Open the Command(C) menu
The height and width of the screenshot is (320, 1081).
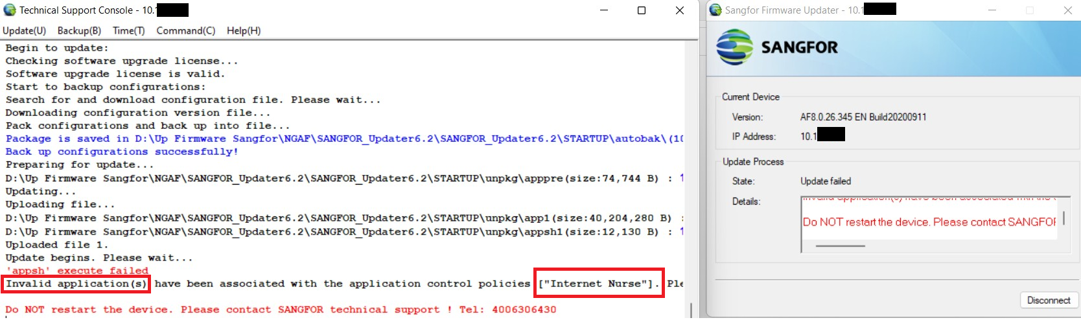185,30
